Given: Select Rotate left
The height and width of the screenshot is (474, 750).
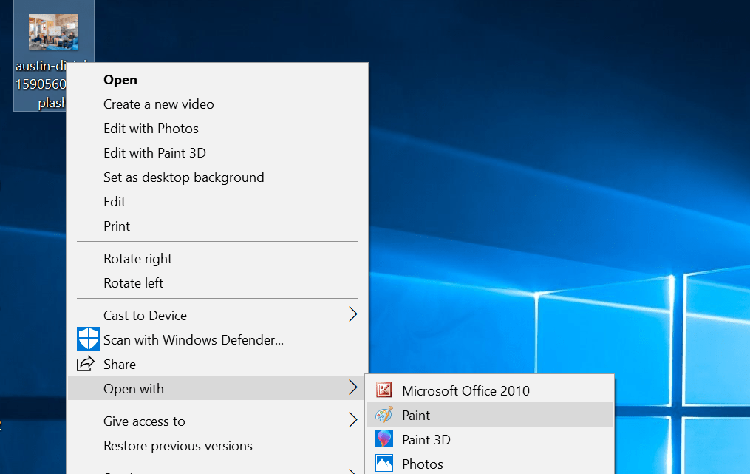Looking at the screenshot, I should pos(218,283).
